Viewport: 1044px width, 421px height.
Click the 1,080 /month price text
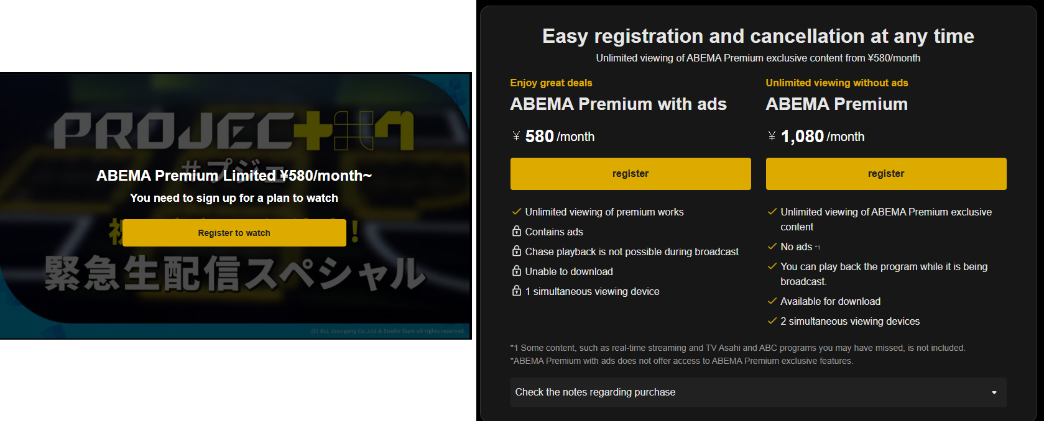[821, 137]
